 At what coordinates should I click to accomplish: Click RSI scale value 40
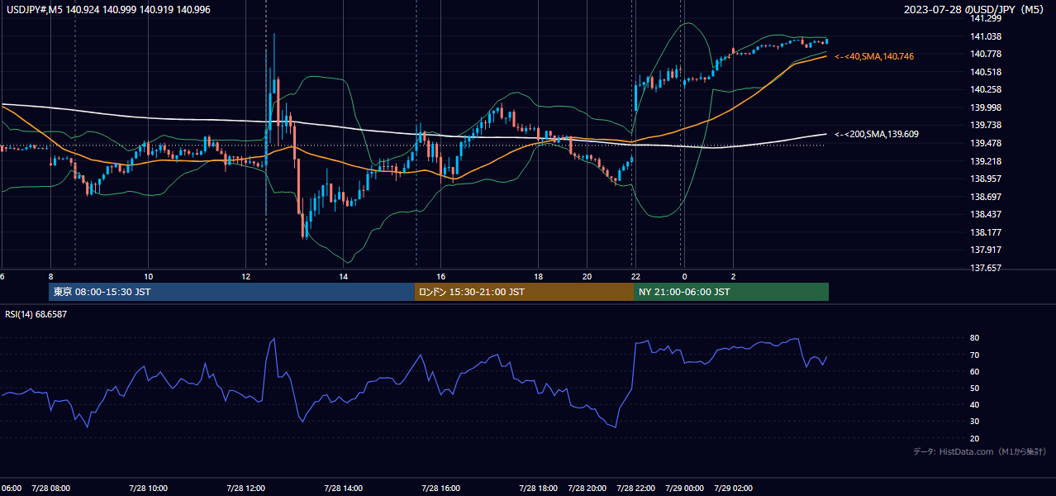click(x=975, y=404)
